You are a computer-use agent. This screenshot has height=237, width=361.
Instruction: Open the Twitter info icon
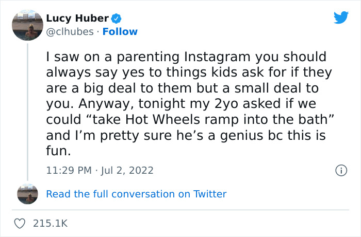[340, 170]
